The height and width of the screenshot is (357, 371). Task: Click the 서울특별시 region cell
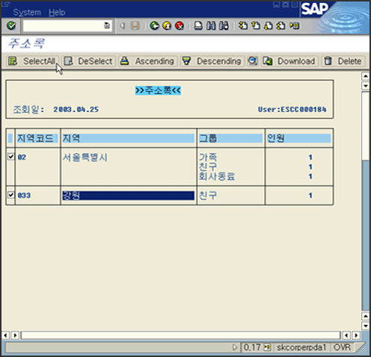[85, 158]
